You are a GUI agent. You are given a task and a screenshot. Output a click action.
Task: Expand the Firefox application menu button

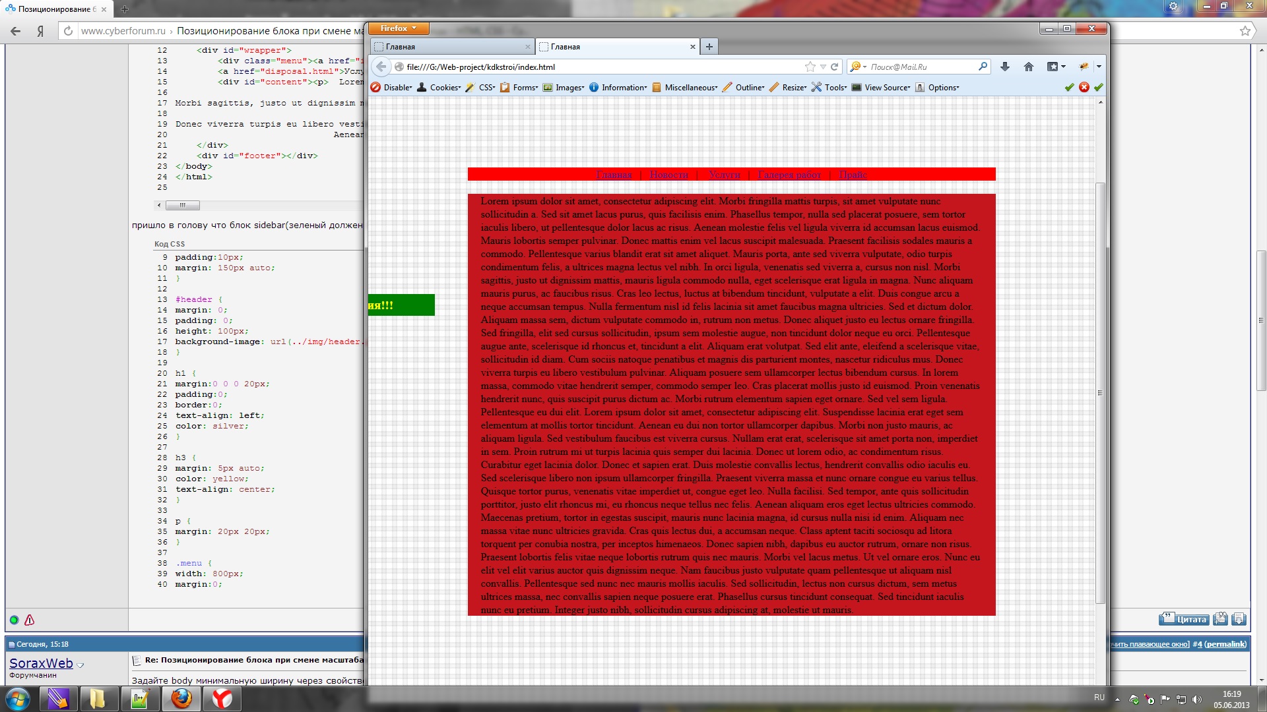(399, 28)
